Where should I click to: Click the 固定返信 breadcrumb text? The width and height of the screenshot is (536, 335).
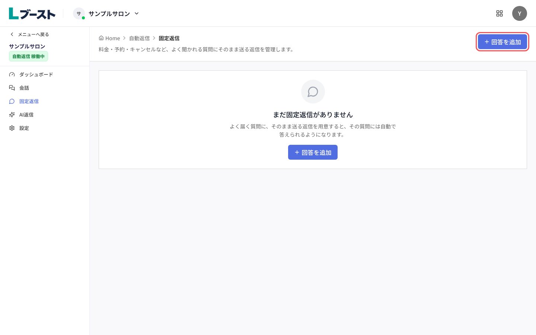click(169, 38)
